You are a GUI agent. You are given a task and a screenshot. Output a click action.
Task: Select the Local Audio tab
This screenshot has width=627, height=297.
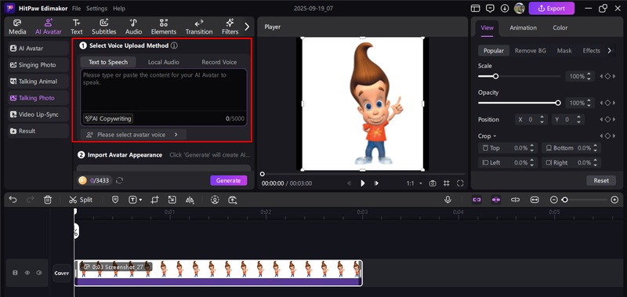click(x=164, y=62)
